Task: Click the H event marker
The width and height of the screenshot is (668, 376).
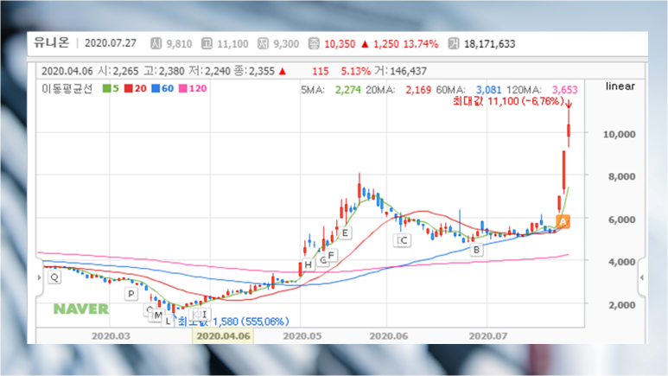Action: point(309,264)
